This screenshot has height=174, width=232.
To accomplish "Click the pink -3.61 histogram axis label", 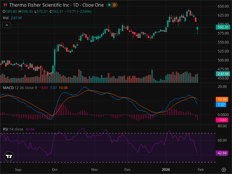I will [222, 120].
